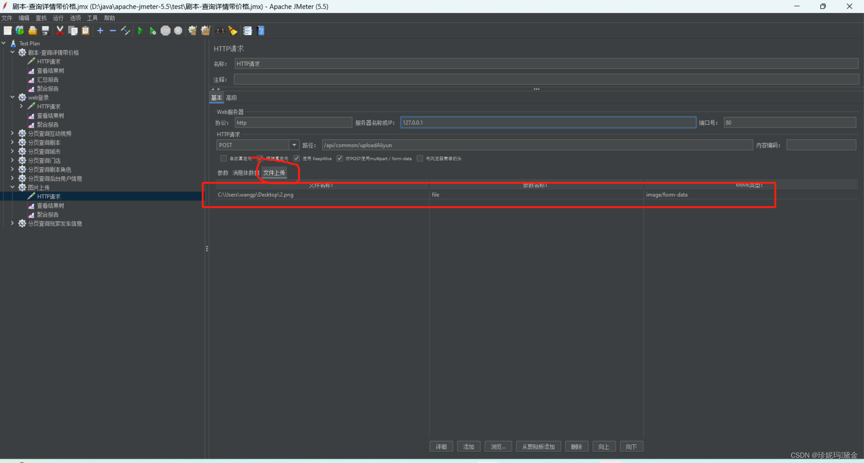Viewport: 864px width, 463px height.
Task: Select 查看结果树 under 图片上传
Action: point(50,205)
